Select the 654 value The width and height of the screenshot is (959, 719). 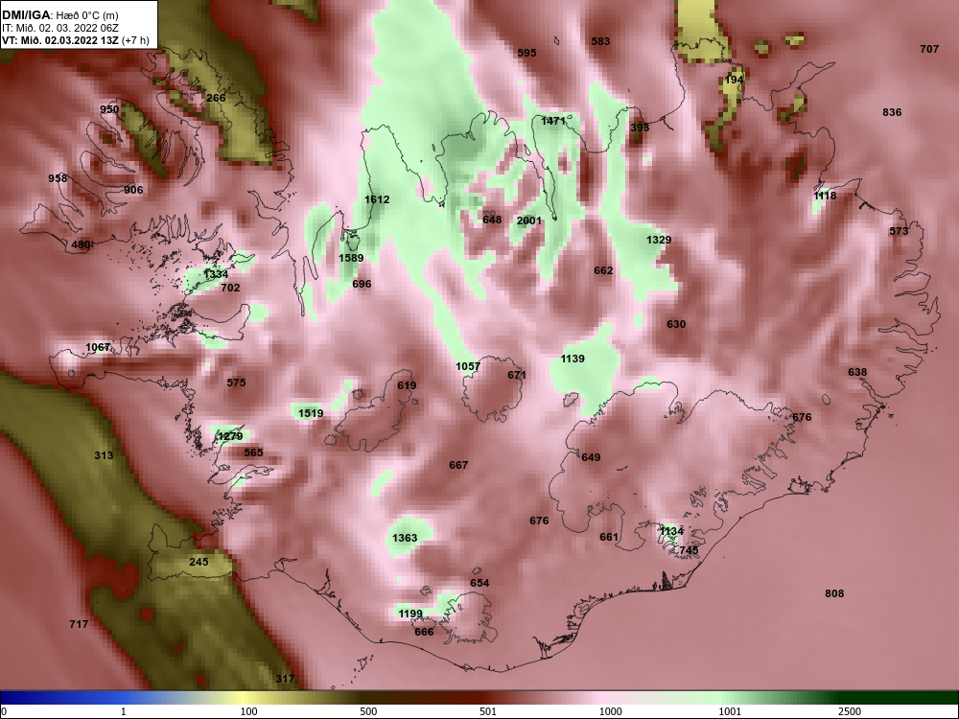click(x=479, y=583)
